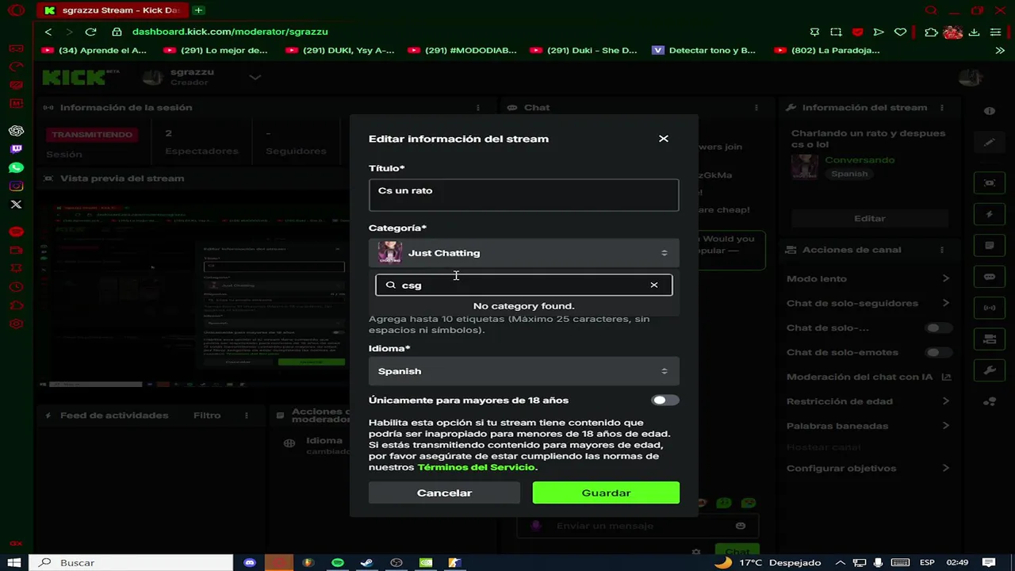Viewport: 1015px width, 571px height.
Task: Close the edit stream info dialog
Action: [664, 139]
